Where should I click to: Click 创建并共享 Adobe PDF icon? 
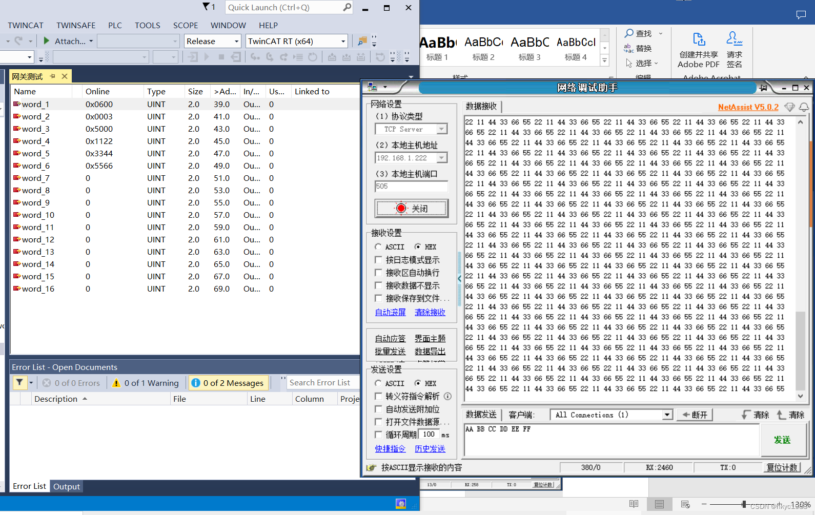[699, 39]
